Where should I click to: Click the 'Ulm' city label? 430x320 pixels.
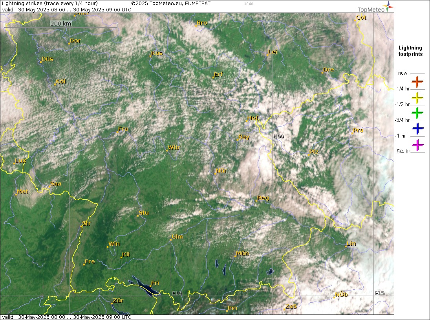click(177, 237)
